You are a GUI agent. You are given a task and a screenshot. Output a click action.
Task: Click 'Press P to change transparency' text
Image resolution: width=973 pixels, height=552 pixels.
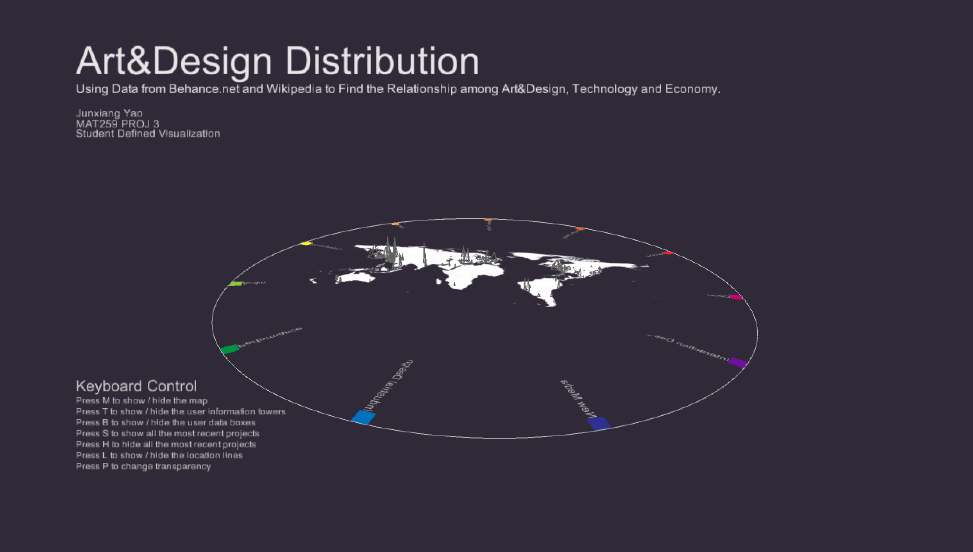pyautogui.click(x=143, y=466)
